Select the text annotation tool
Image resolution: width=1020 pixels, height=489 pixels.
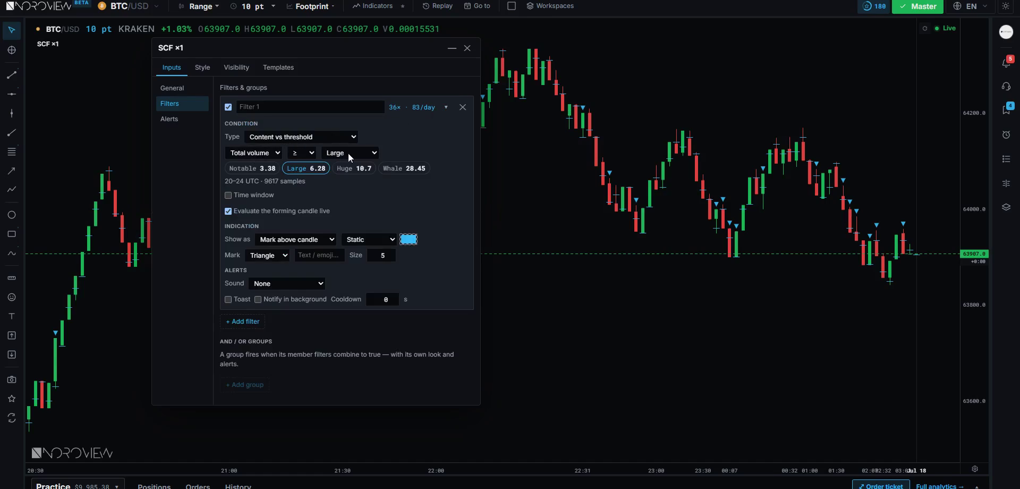12,316
